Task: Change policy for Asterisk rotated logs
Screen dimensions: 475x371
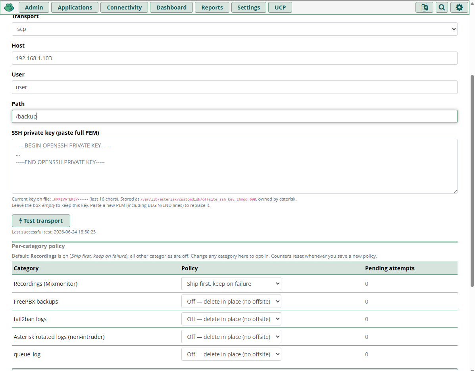Action: click(231, 337)
